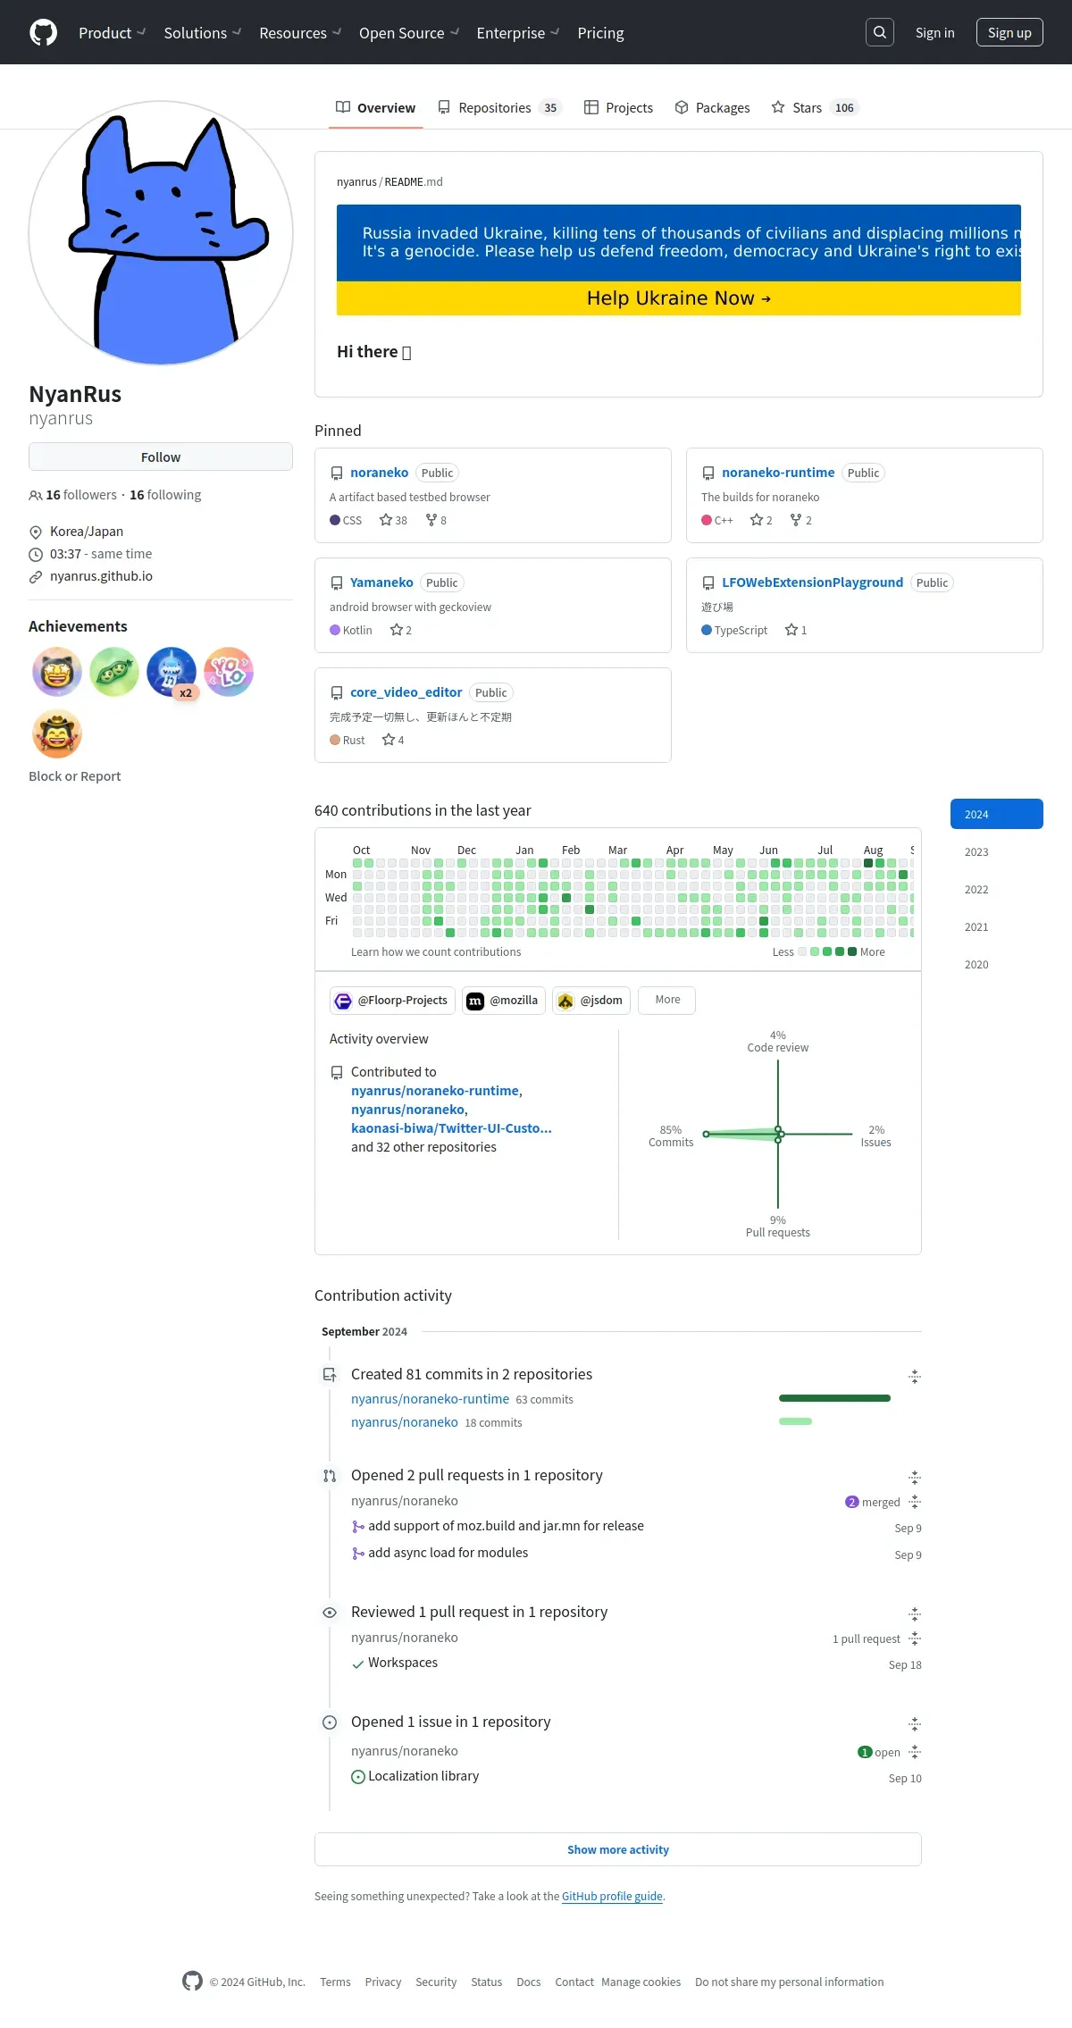Viewport: 1072px width, 2028px height.
Task: Click the noraneko stargazers star icon
Action: (x=386, y=520)
